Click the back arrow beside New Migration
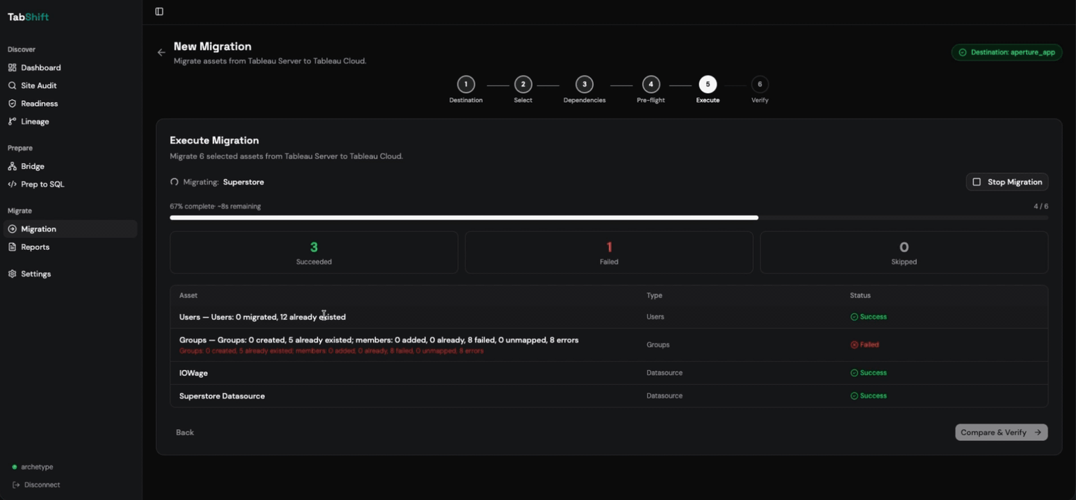The height and width of the screenshot is (500, 1076). tap(161, 52)
